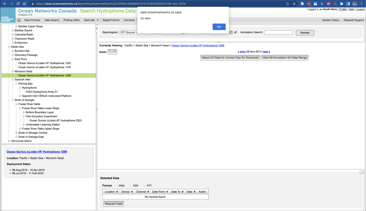Open the ABP Adblock Plus extension
Screen dimensions: 366x211
328,4
